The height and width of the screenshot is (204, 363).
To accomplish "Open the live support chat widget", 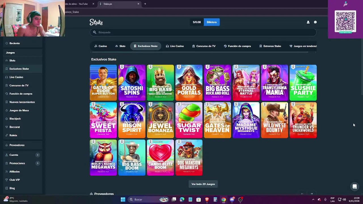I will click(x=354, y=186).
